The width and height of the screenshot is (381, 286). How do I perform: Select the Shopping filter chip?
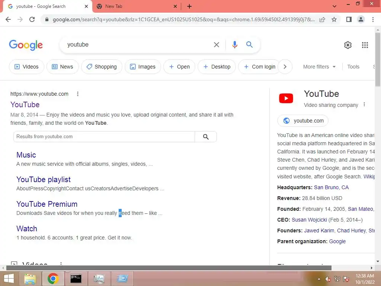(x=102, y=67)
